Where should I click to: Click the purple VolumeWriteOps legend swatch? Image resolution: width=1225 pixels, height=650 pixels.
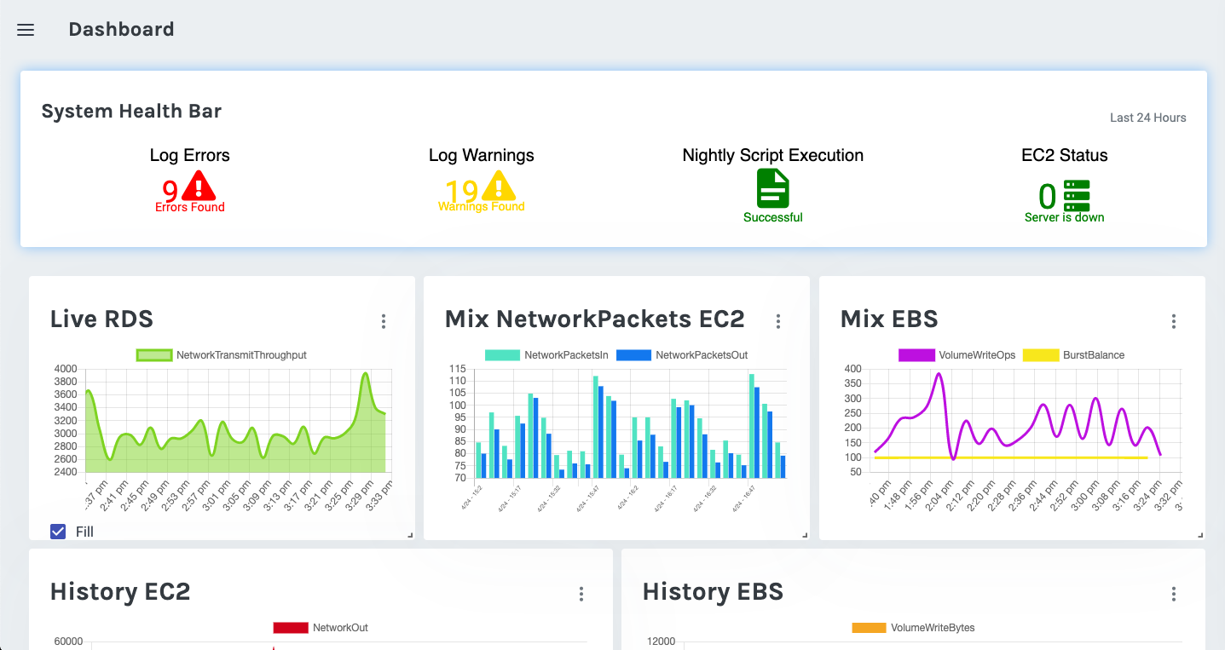click(x=916, y=355)
